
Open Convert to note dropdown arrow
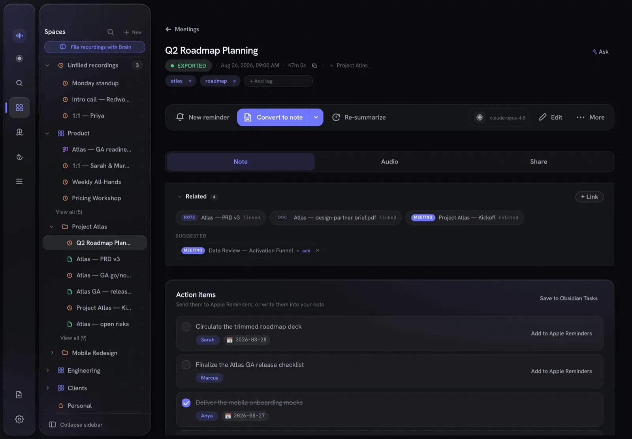click(x=316, y=117)
